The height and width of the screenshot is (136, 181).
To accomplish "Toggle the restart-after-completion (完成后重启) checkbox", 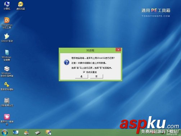I will (84, 72).
